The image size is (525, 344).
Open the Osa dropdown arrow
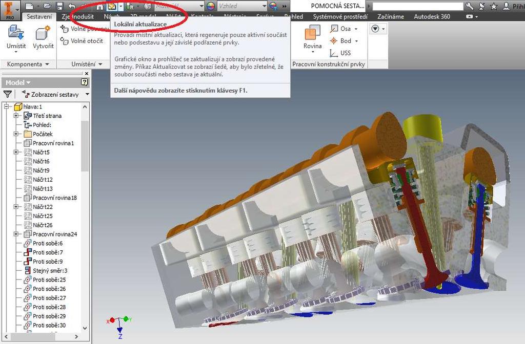[356, 29]
